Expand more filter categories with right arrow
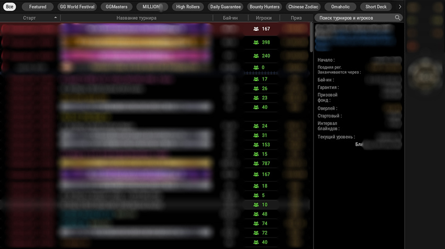 [x=400, y=7]
